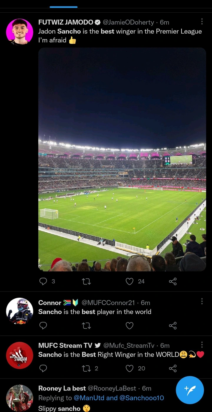212x412 pixels.
Task: Share Connor's tweet
Action: click(x=173, y=325)
